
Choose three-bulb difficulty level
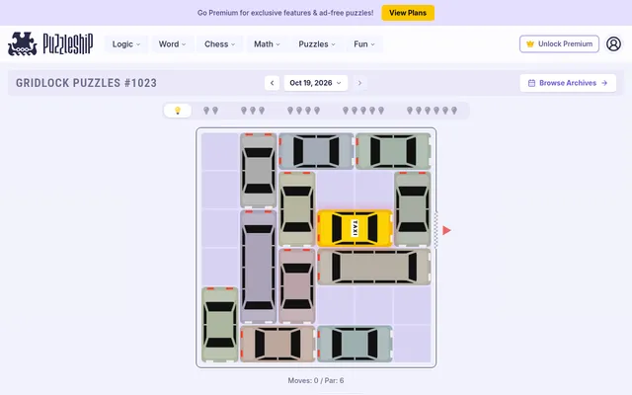(253, 111)
